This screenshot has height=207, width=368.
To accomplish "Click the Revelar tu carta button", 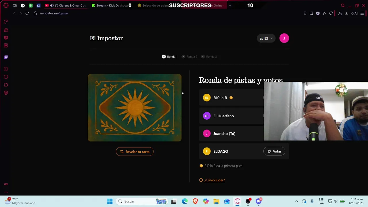I will coord(135,152).
